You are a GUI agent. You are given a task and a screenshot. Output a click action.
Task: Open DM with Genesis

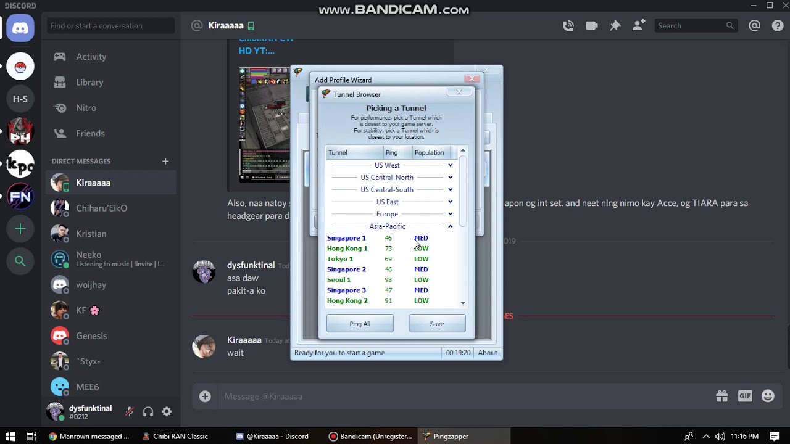(111, 336)
